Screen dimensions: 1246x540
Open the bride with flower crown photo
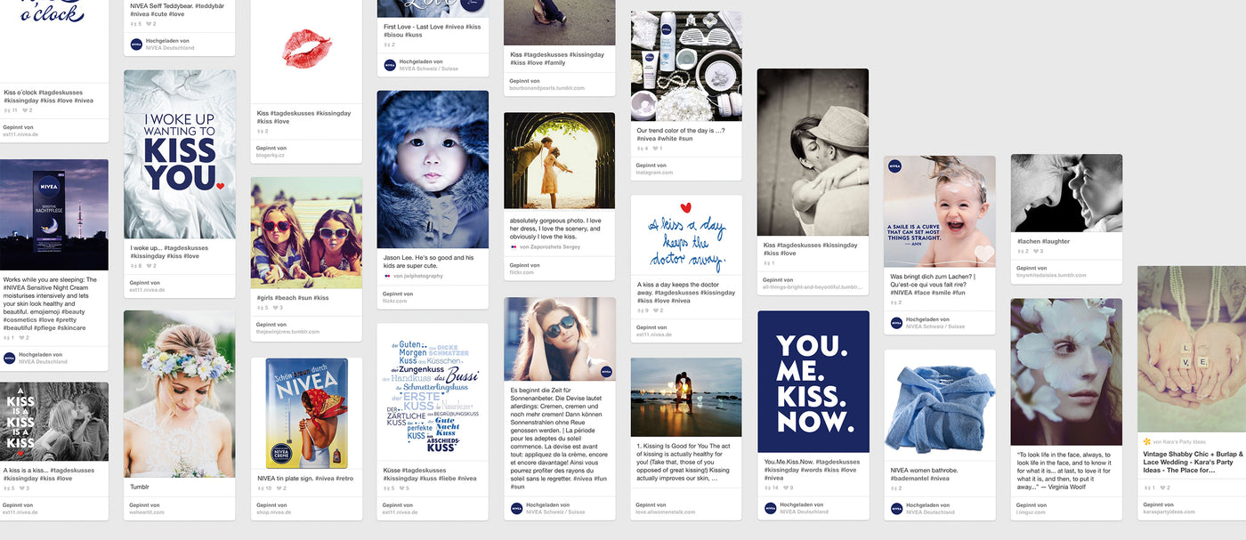[180, 394]
